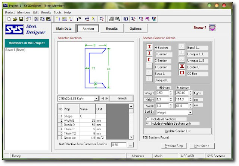Click the Previous Step button

pos(174,146)
